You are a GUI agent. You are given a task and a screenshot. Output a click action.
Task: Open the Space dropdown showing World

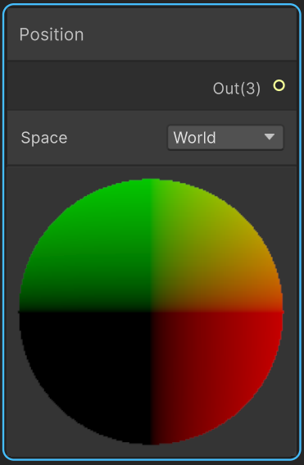225,138
